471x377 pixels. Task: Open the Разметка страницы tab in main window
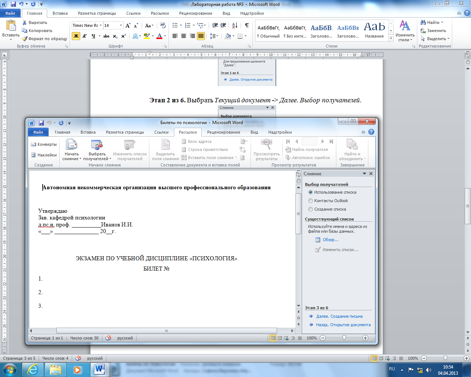tap(97, 13)
